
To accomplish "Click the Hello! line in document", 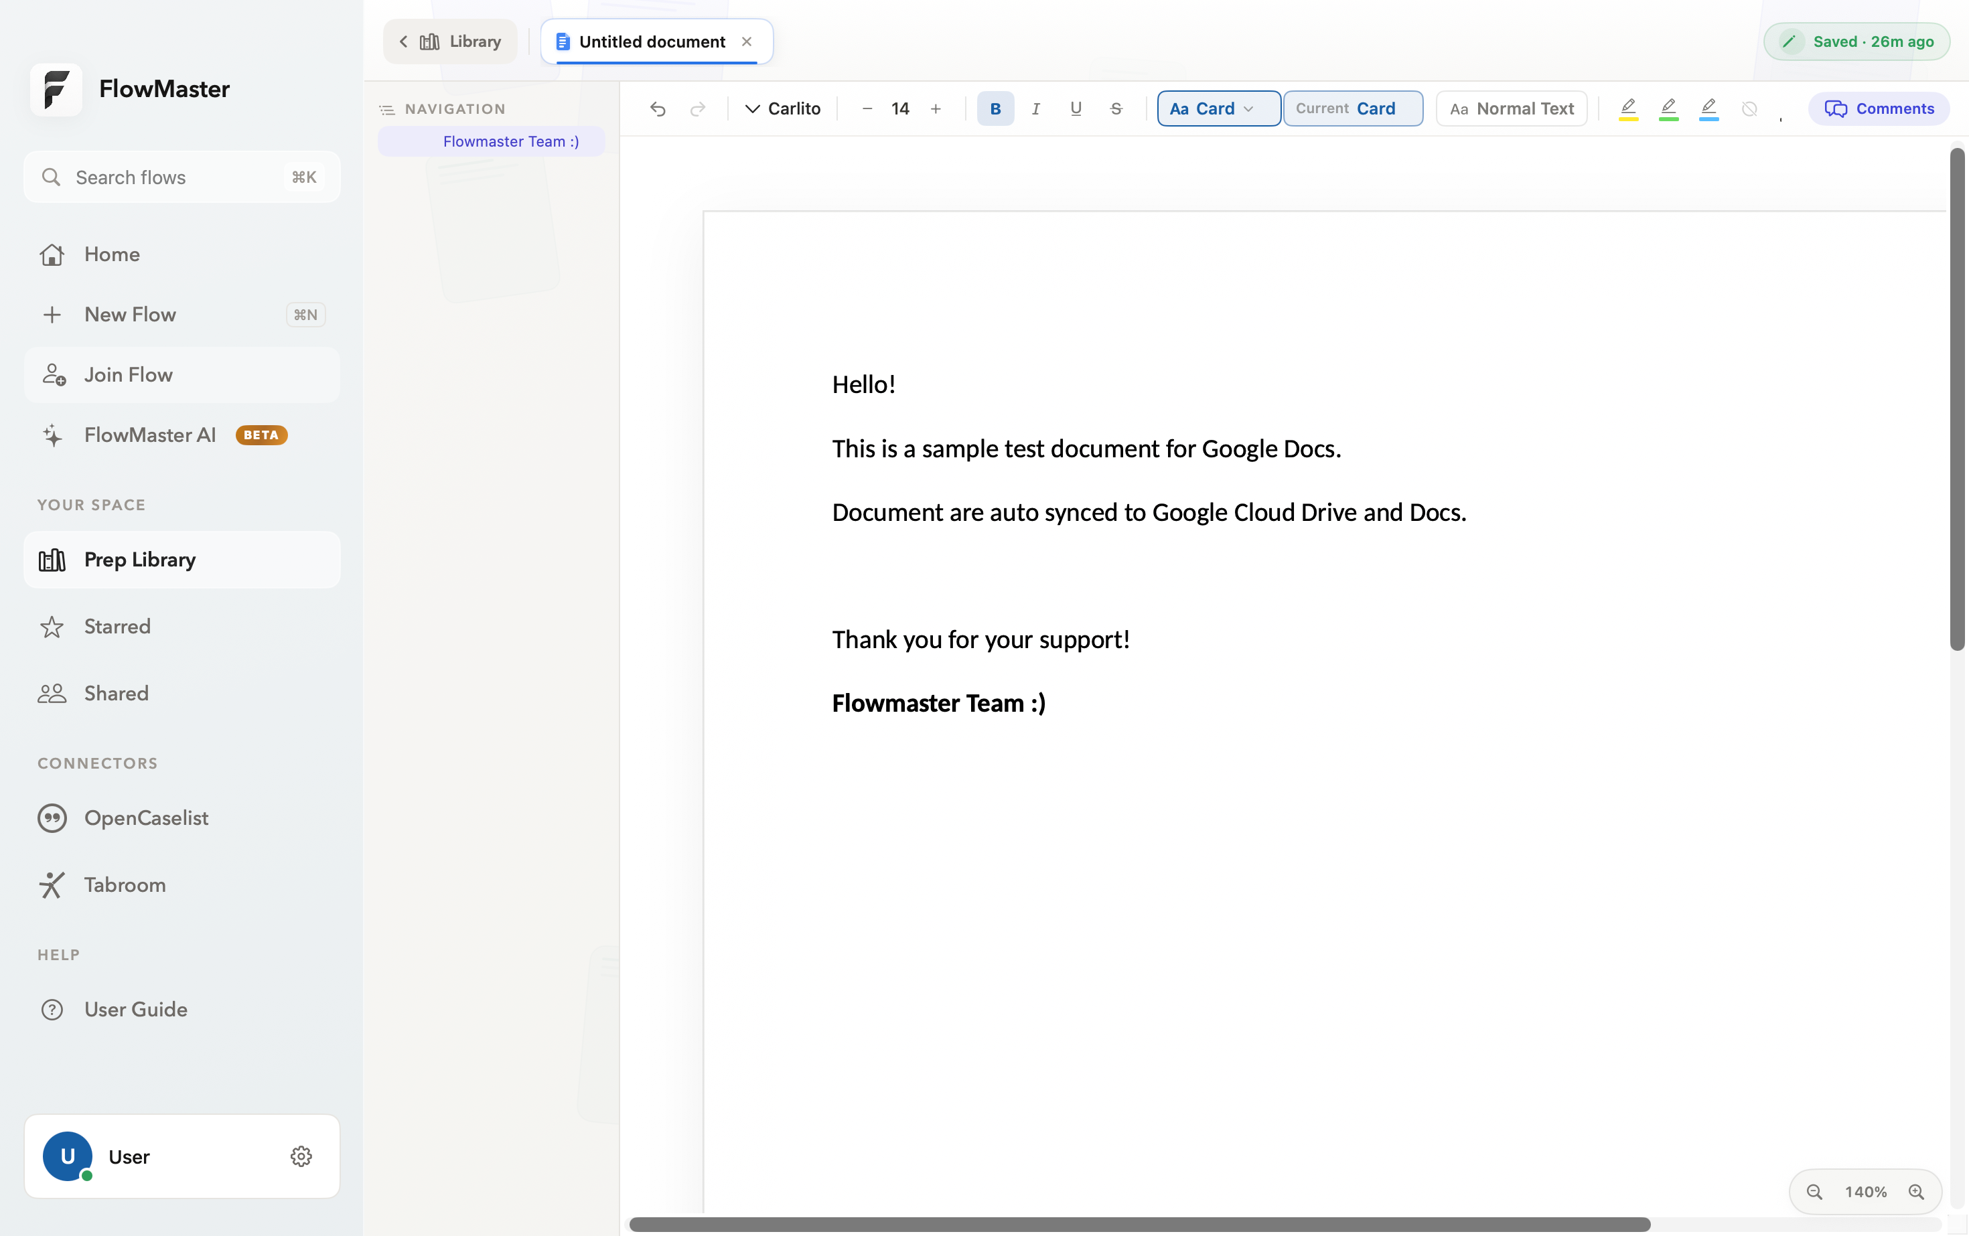I will coord(863,384).
